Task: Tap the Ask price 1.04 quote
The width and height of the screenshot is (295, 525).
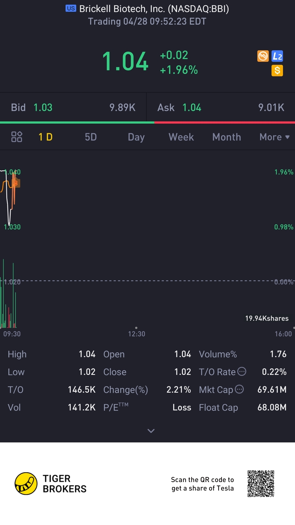Action: coord(192,107)
